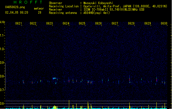This screenshot has width=172, height=109.
Task: Click the timestamp 02.04.05 06:20
Action: click(17, 13)
